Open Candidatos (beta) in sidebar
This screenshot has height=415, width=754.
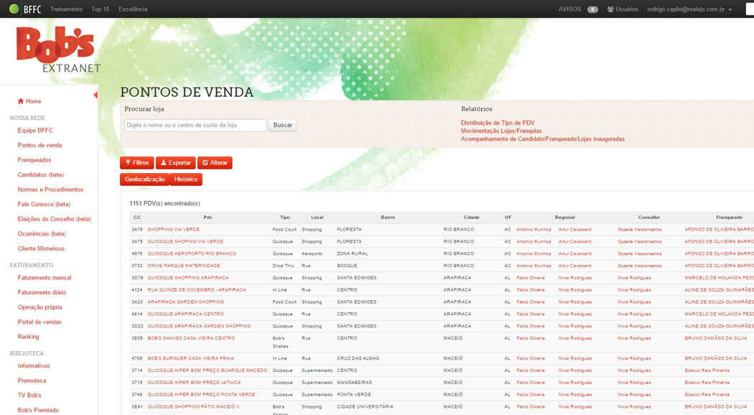(40, 174)
